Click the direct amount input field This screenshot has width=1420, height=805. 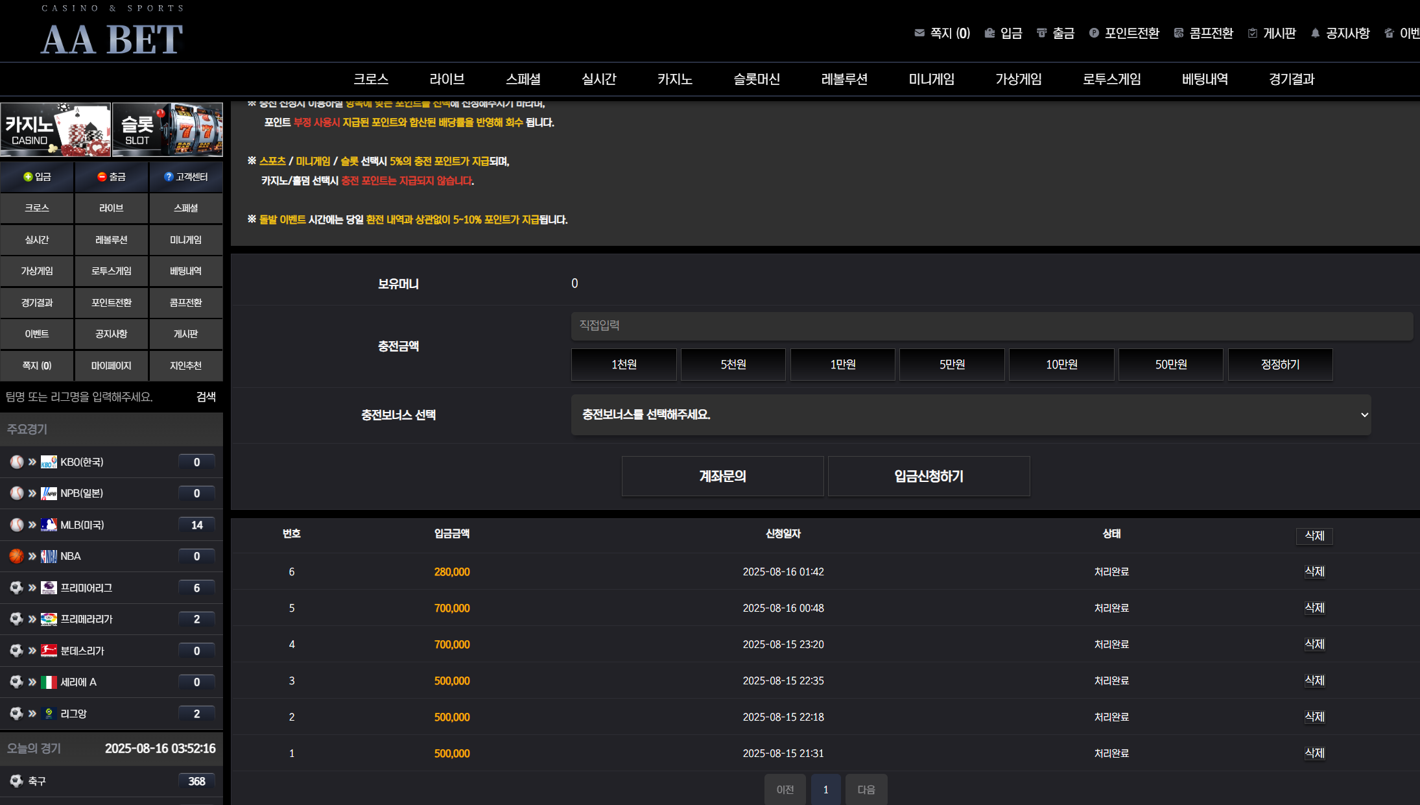pos(991,326)
